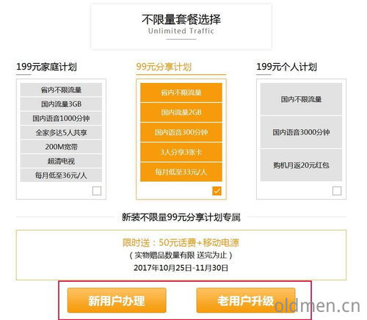Check the 199元家庭计划 checkbox
367x320 pixels.
click(x=97, y=191)
